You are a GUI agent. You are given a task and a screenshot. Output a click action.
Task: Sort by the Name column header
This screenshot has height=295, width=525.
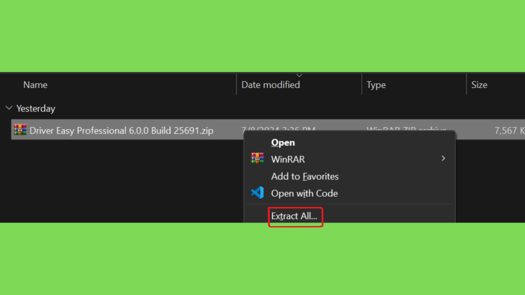click(x=35, y=85)
